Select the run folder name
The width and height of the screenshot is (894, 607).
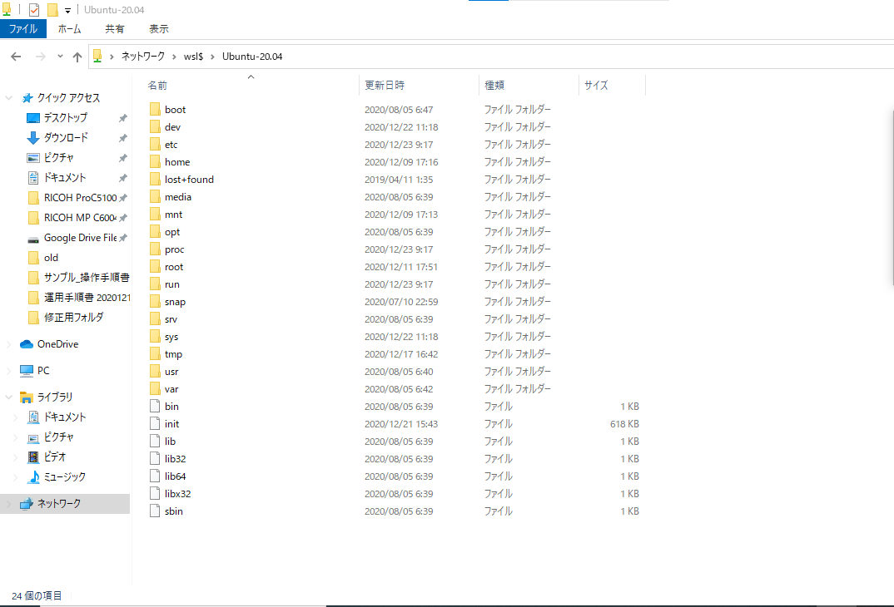(172, 284)
